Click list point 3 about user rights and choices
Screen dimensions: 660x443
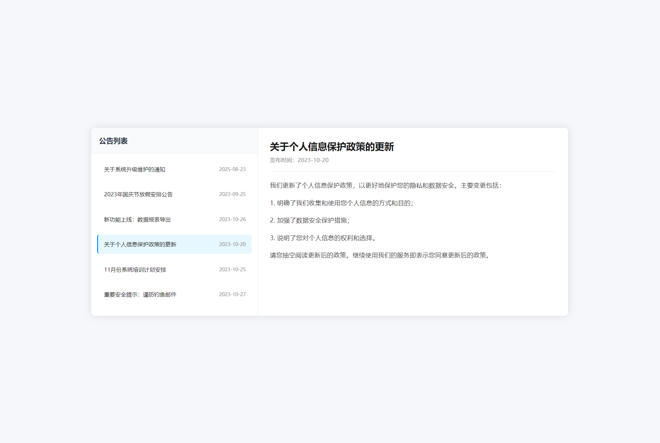pyautogui.click(x=322, y=238)
